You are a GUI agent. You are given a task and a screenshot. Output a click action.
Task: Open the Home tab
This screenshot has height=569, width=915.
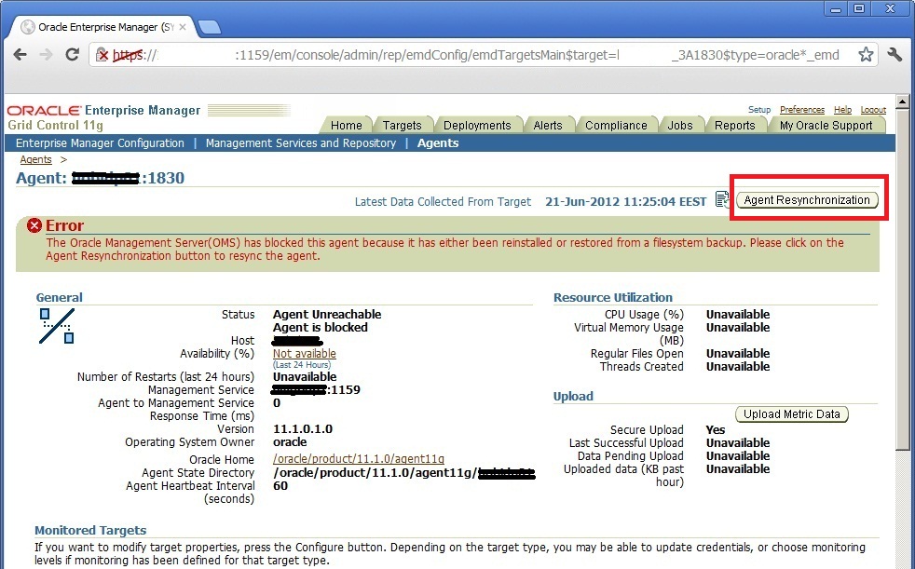click(346, 126)
